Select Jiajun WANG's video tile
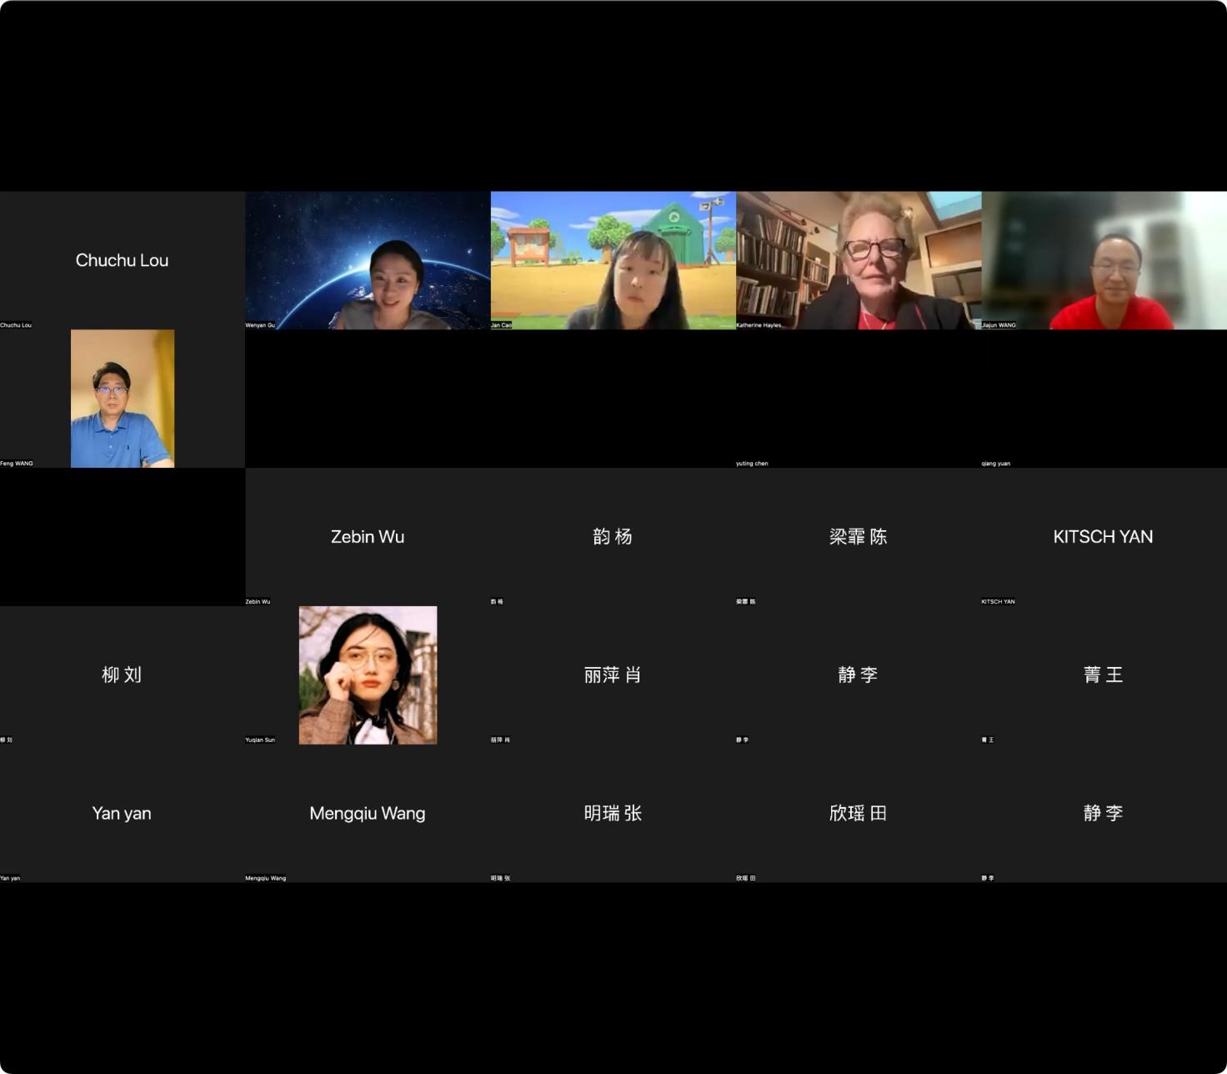 click(1104, 260)
